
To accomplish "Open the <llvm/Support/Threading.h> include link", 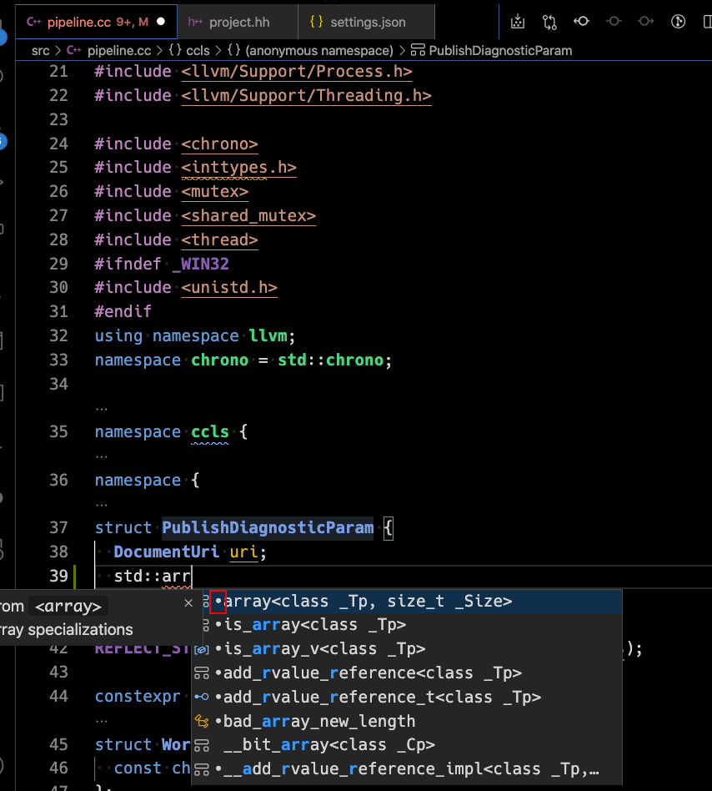I will [x=306, y=95].
